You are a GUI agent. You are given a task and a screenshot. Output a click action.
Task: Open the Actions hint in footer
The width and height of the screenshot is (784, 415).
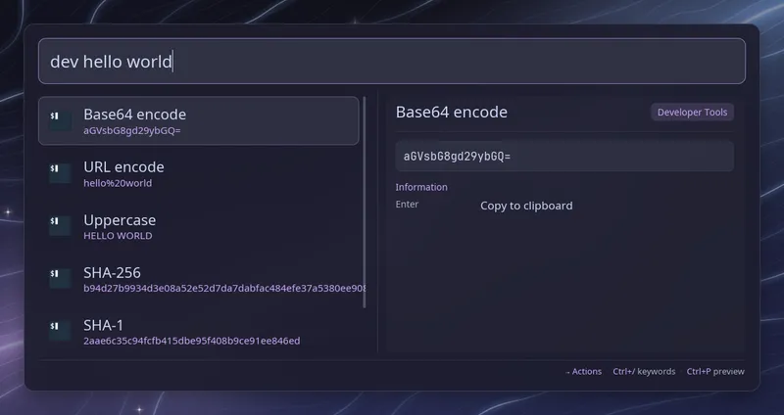click(x=583, y=372)
